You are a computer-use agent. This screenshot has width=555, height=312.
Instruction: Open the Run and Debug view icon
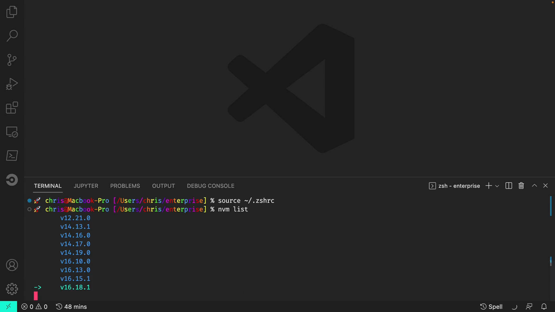12,84
